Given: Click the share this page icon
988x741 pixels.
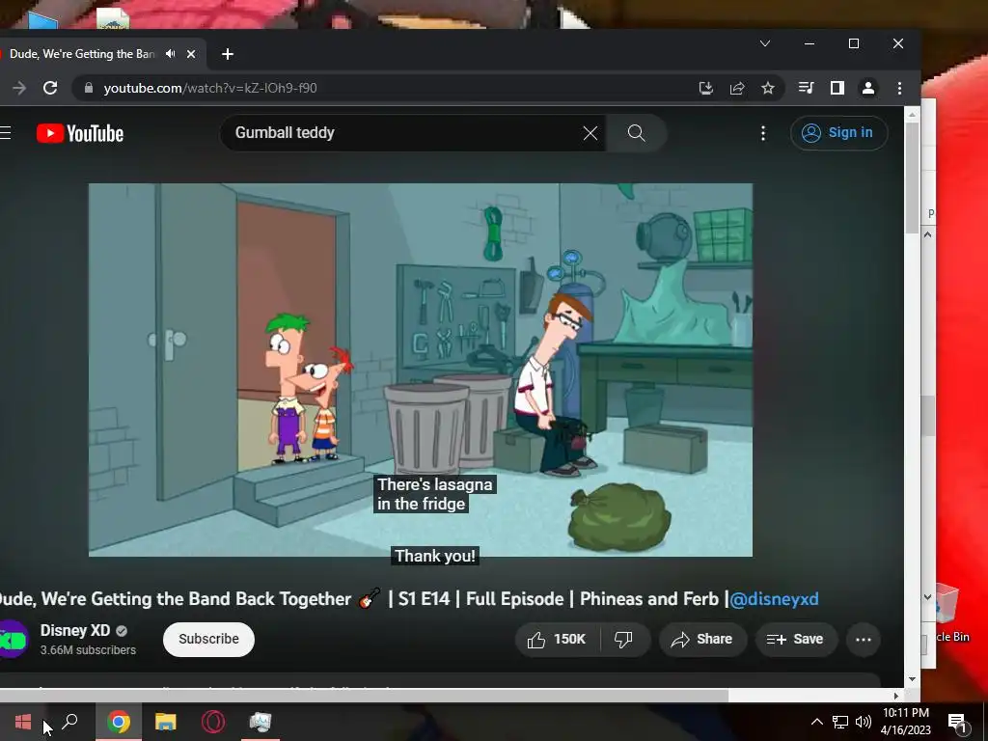Looking at the screenshot, I should pyautogui.click(x=737, y=88).
